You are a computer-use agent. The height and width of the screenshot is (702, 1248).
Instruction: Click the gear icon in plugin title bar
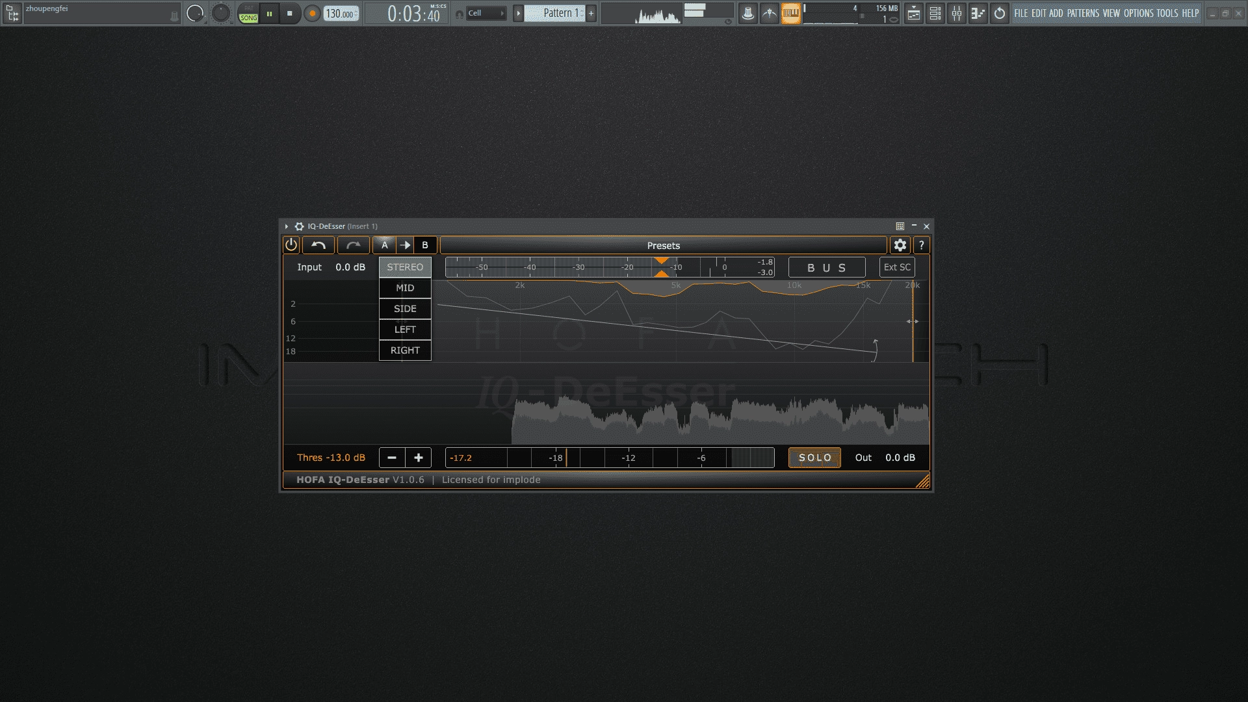[x=299, y=226]
